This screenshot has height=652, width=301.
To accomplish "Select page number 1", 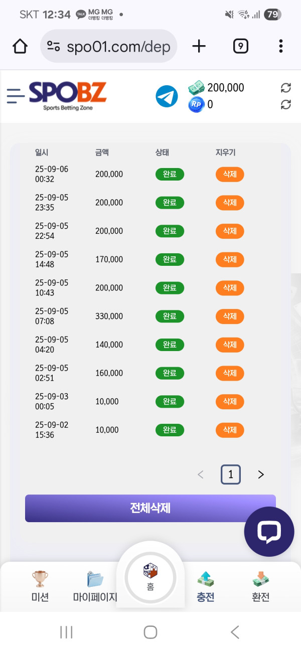I will (231, 474).
